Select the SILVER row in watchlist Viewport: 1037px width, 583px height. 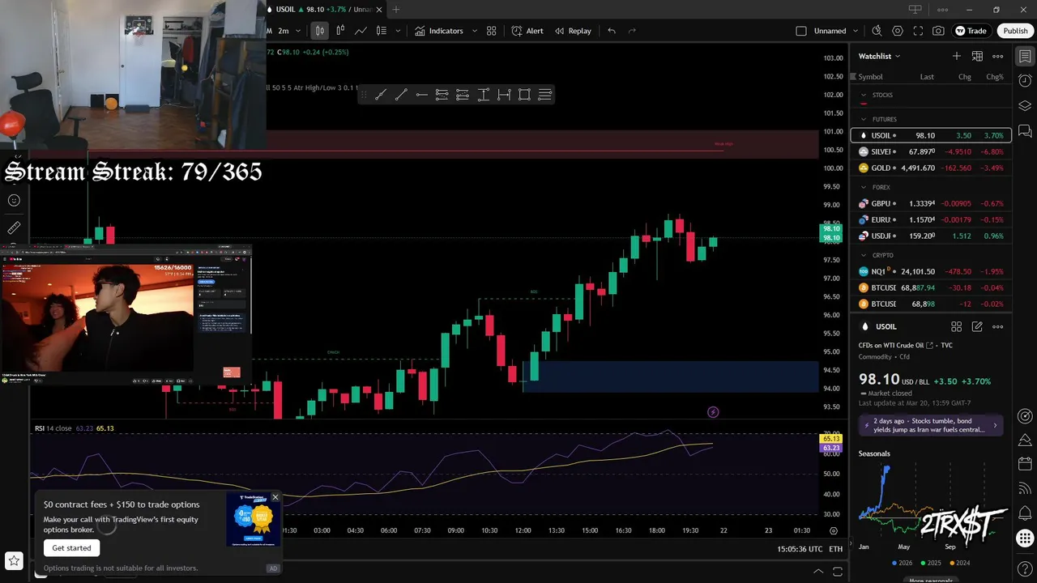pyautogui.click(x=931, y=151)
